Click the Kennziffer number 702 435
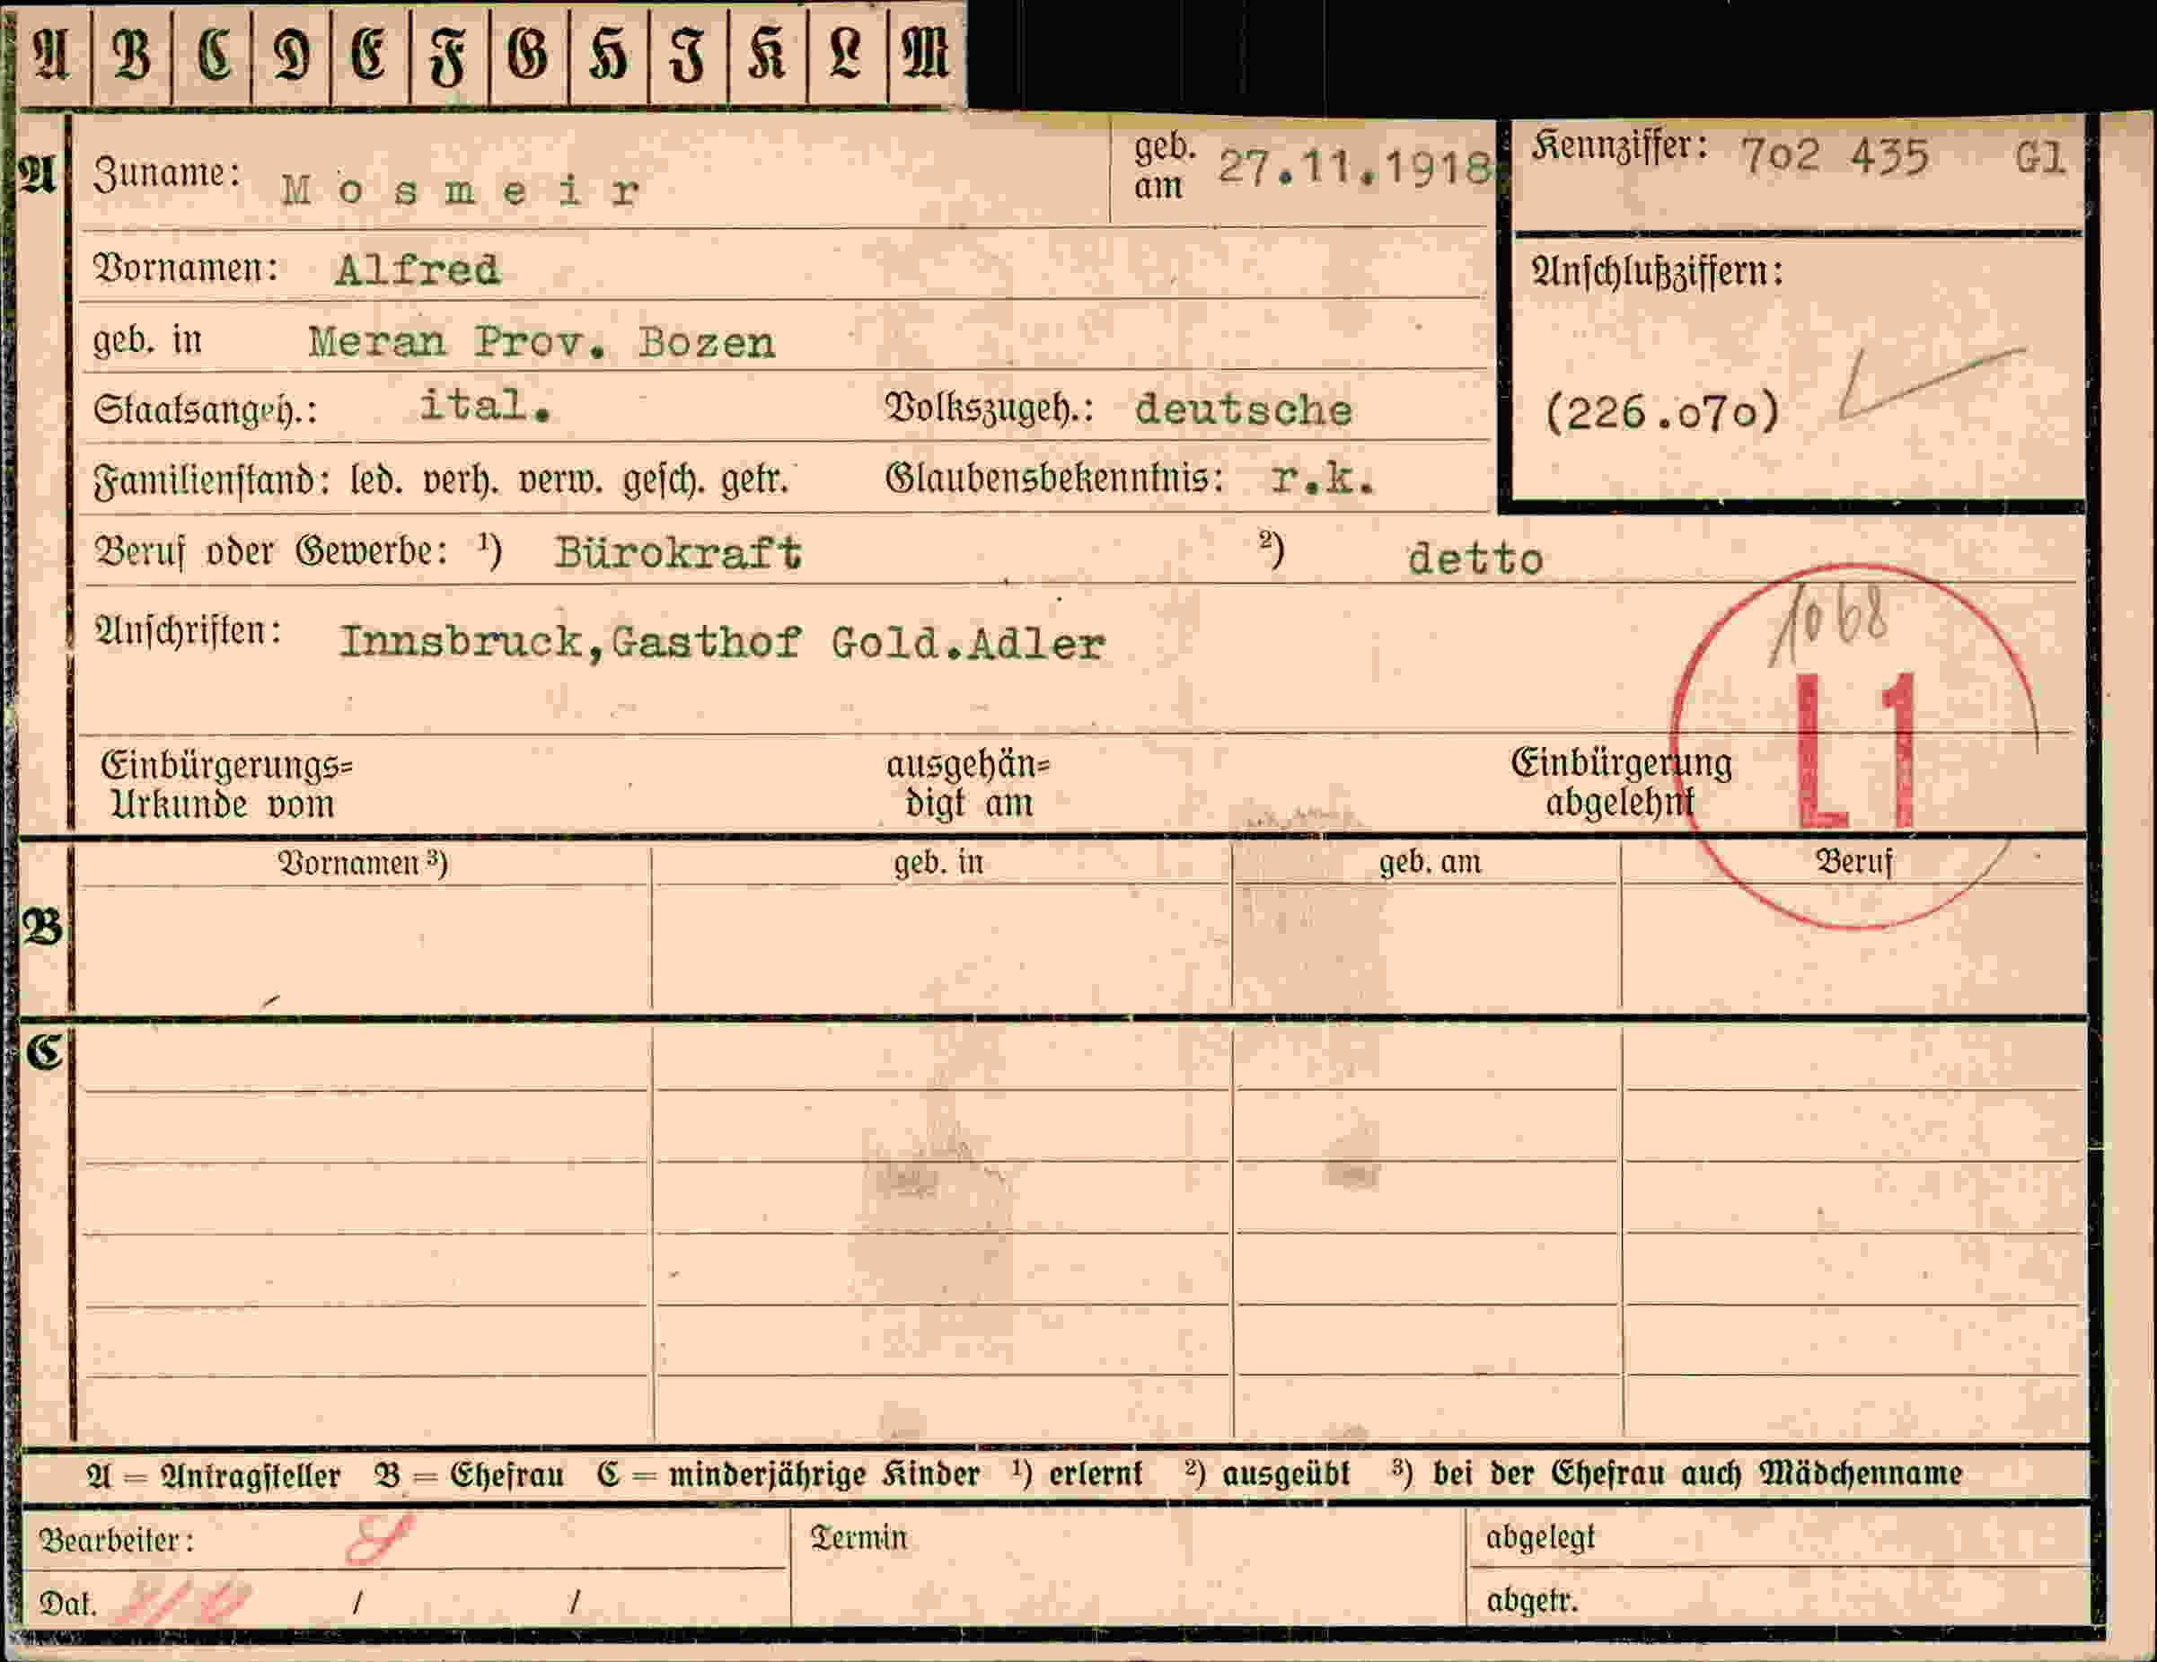2157x1662 pixels. [x=1835, y=156]
